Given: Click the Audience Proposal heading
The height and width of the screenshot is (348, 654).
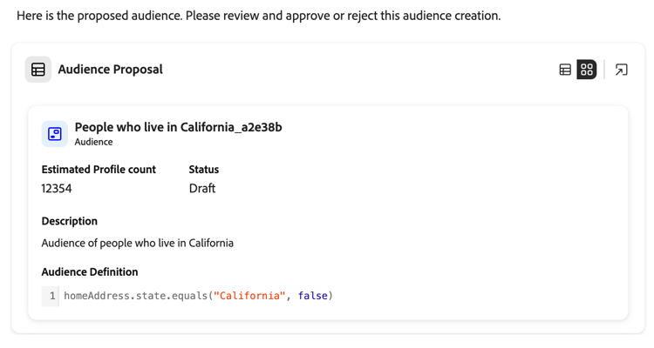Looking at the screenshot, I should [110, 70].
